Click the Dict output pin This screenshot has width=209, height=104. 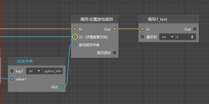61,87
